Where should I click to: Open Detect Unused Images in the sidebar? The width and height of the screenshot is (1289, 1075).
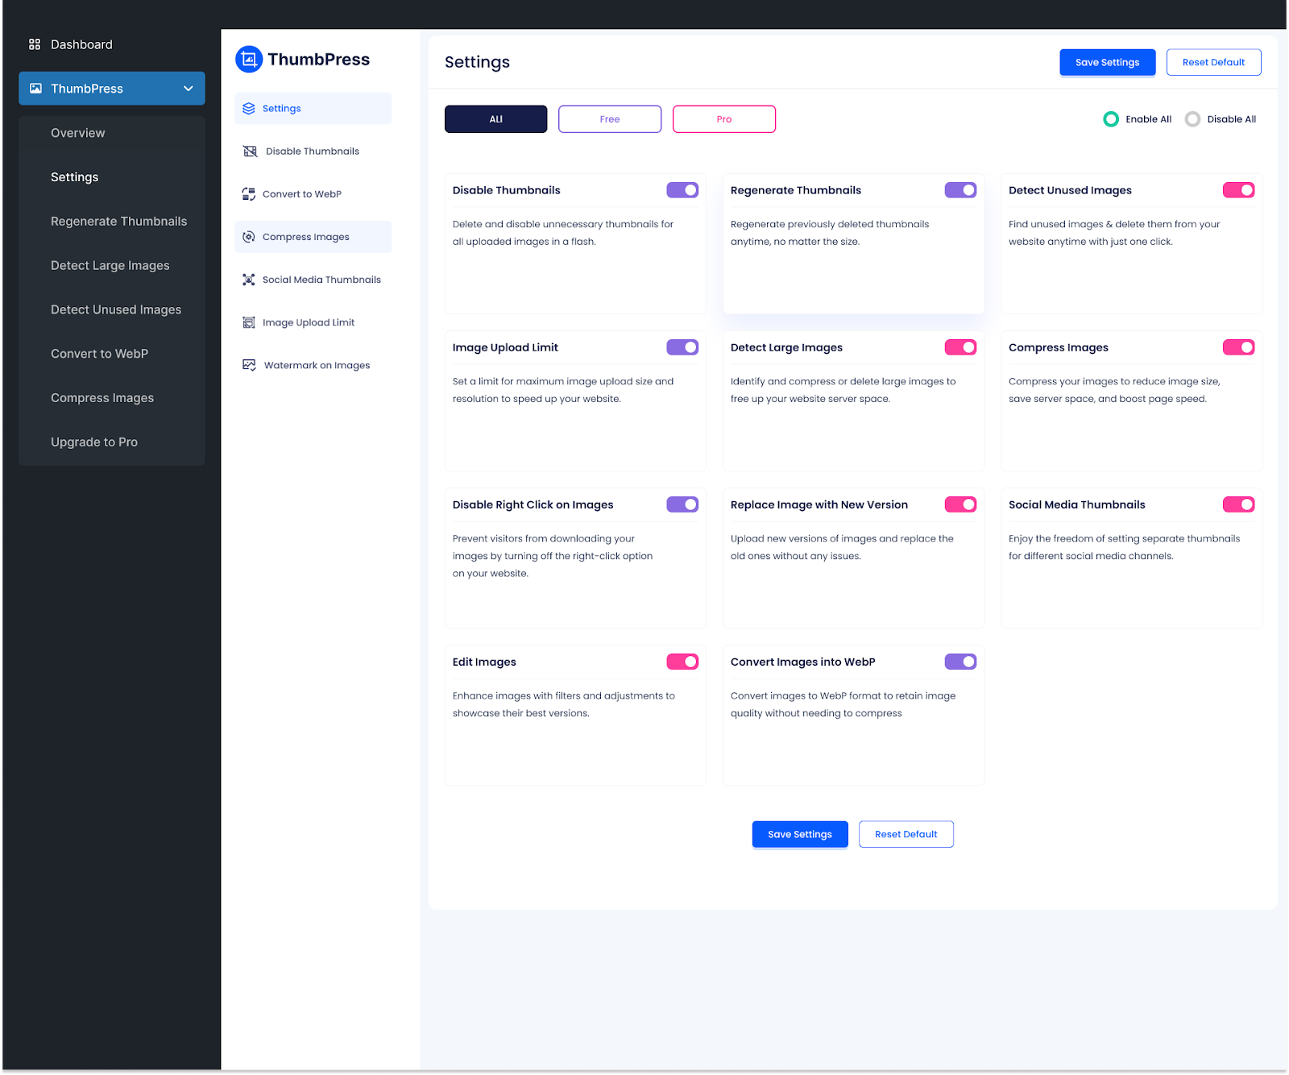pyautogui.click(x=116, y=310)
